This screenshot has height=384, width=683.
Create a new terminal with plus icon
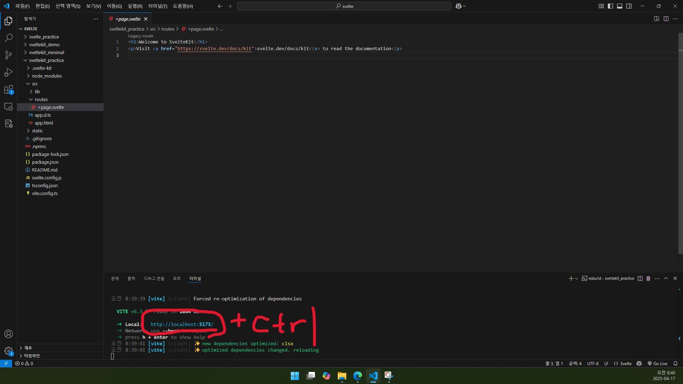click(571, 278)
